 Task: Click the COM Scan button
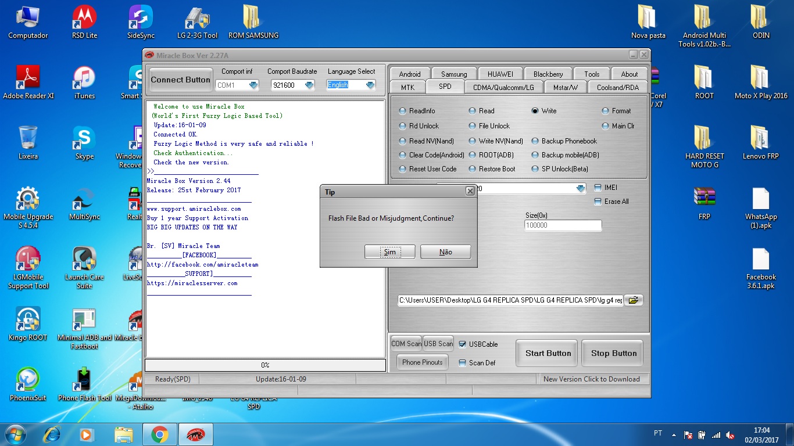click(406, 344)
